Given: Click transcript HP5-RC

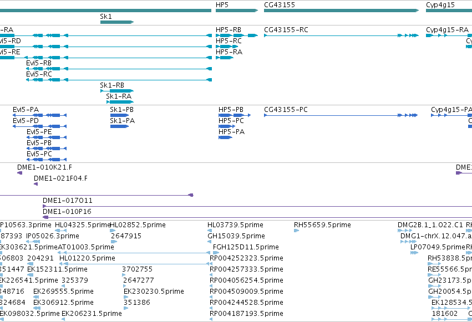Looking at the screenshot, I should [227, 47].
